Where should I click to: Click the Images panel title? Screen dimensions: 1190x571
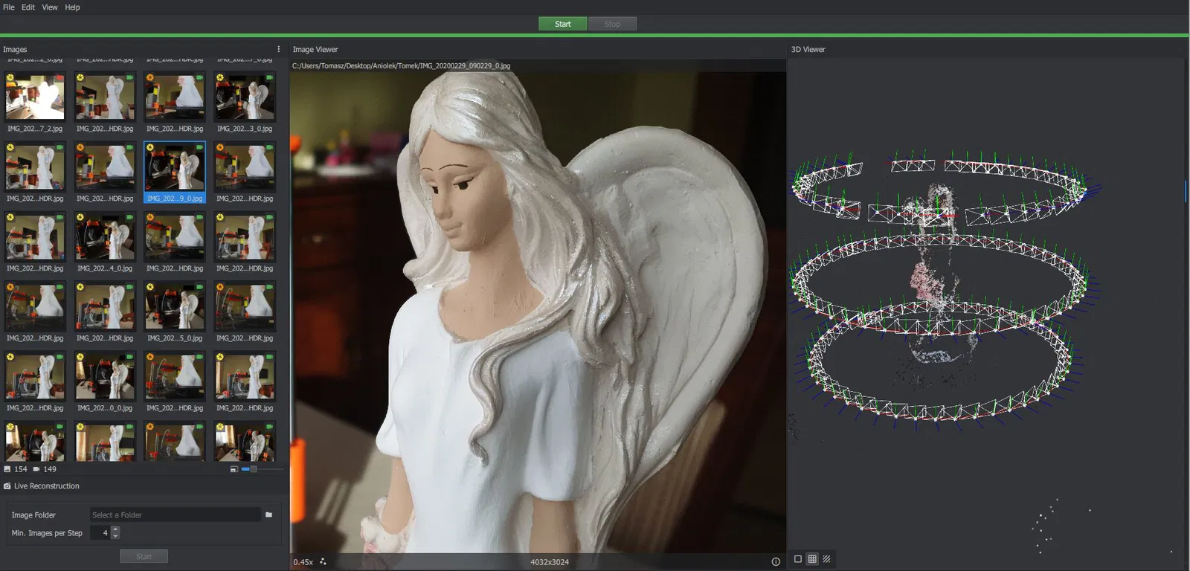15,50
